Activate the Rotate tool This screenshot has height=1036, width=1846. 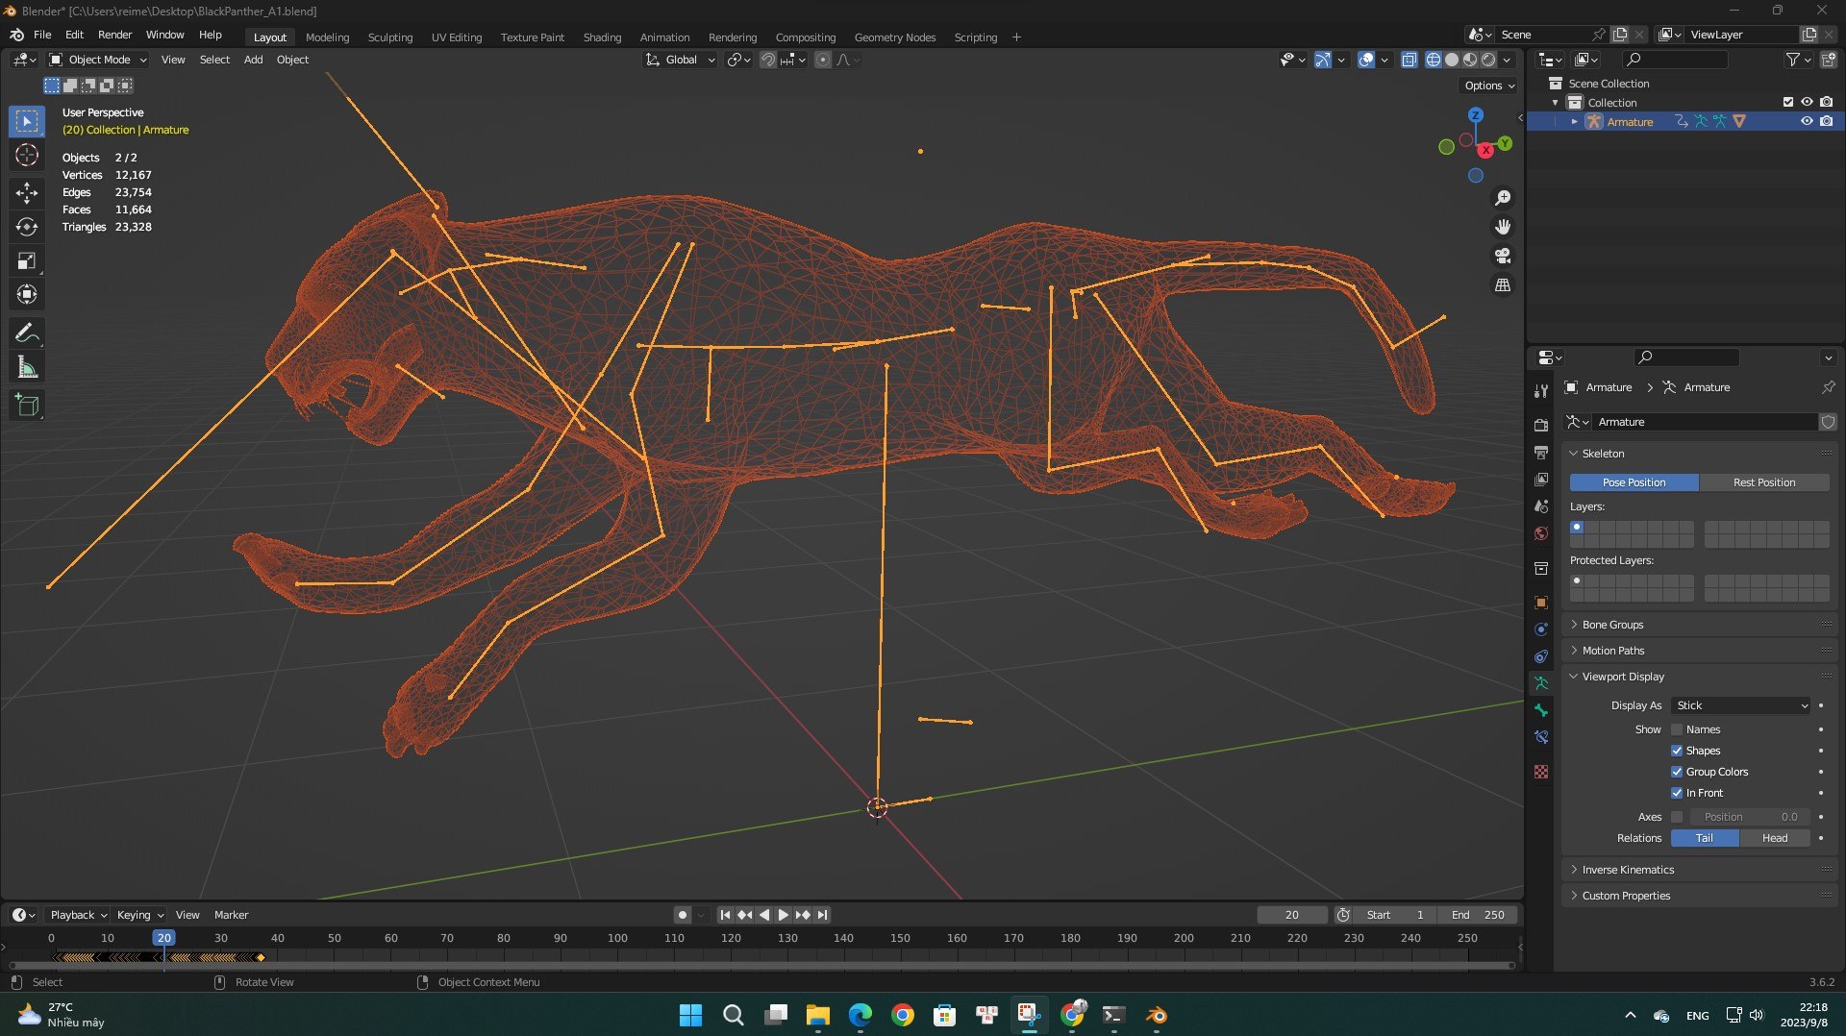(x=27, y=227)
